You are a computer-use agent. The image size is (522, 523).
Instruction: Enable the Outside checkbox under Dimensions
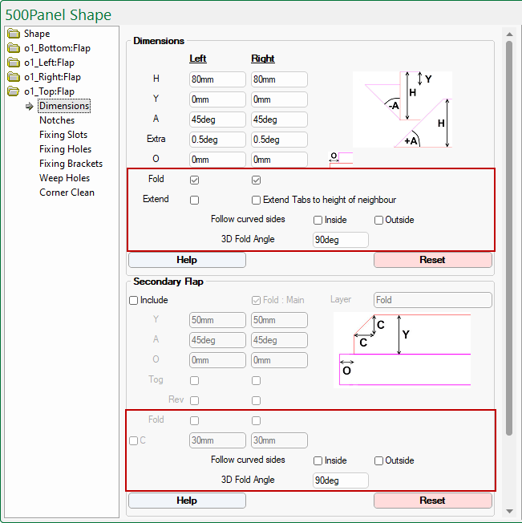[x=379, y=220]
